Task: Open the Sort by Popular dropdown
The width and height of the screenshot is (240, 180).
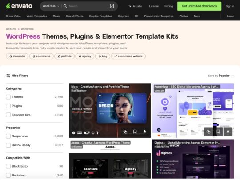Action: tap(220, 76)
